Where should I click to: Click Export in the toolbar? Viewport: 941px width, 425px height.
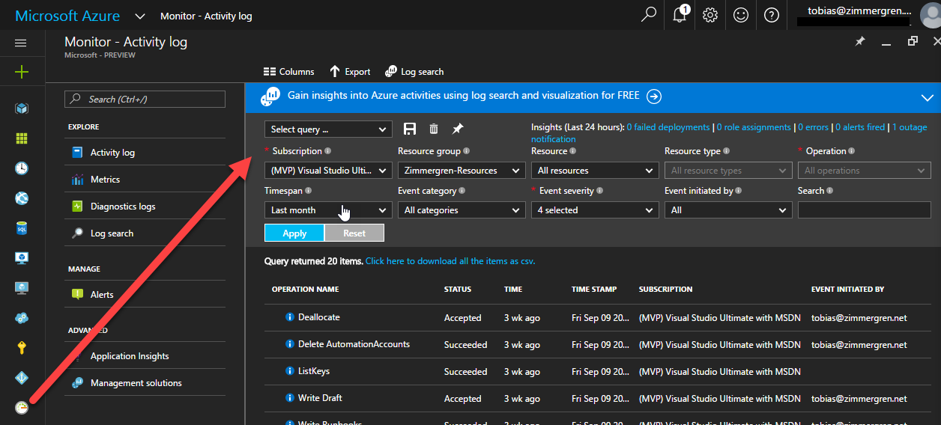click(350, 72)
